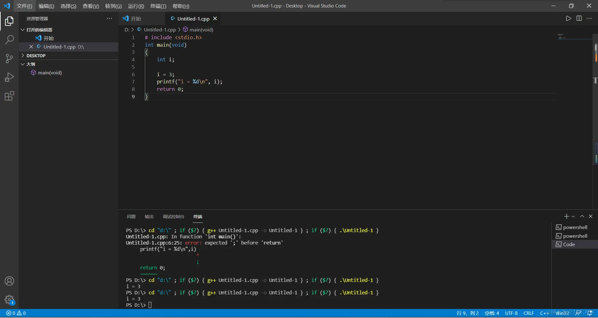Click the C++ language mode indicator
The width and height of the screenshot is (598, 318).
click(x=545, y=313)
